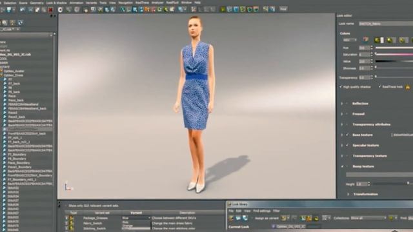Image resolution: width=413 pixels, height=232 pixels.
Task: Click the white ring icon in the main toolbar
Action: point(60,10)
